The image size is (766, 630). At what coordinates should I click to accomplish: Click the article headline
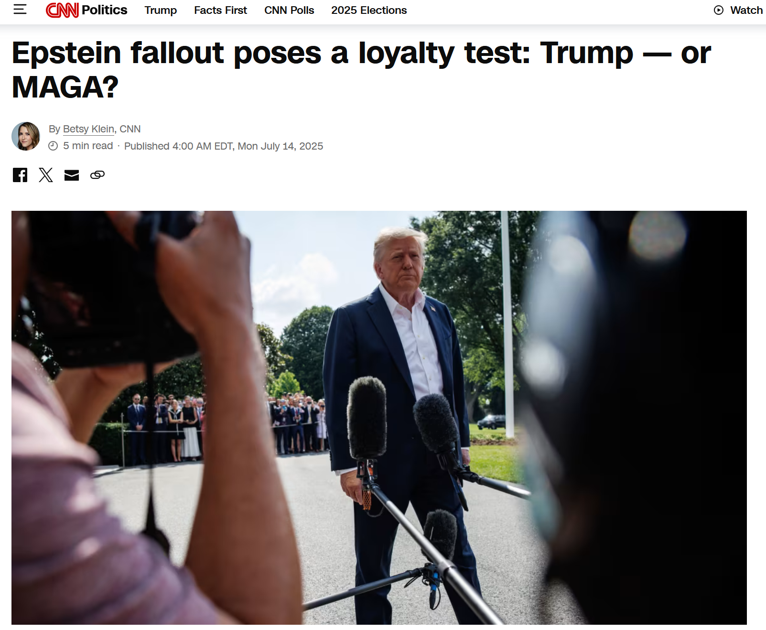pyautogui.click(x=361, y=70)
